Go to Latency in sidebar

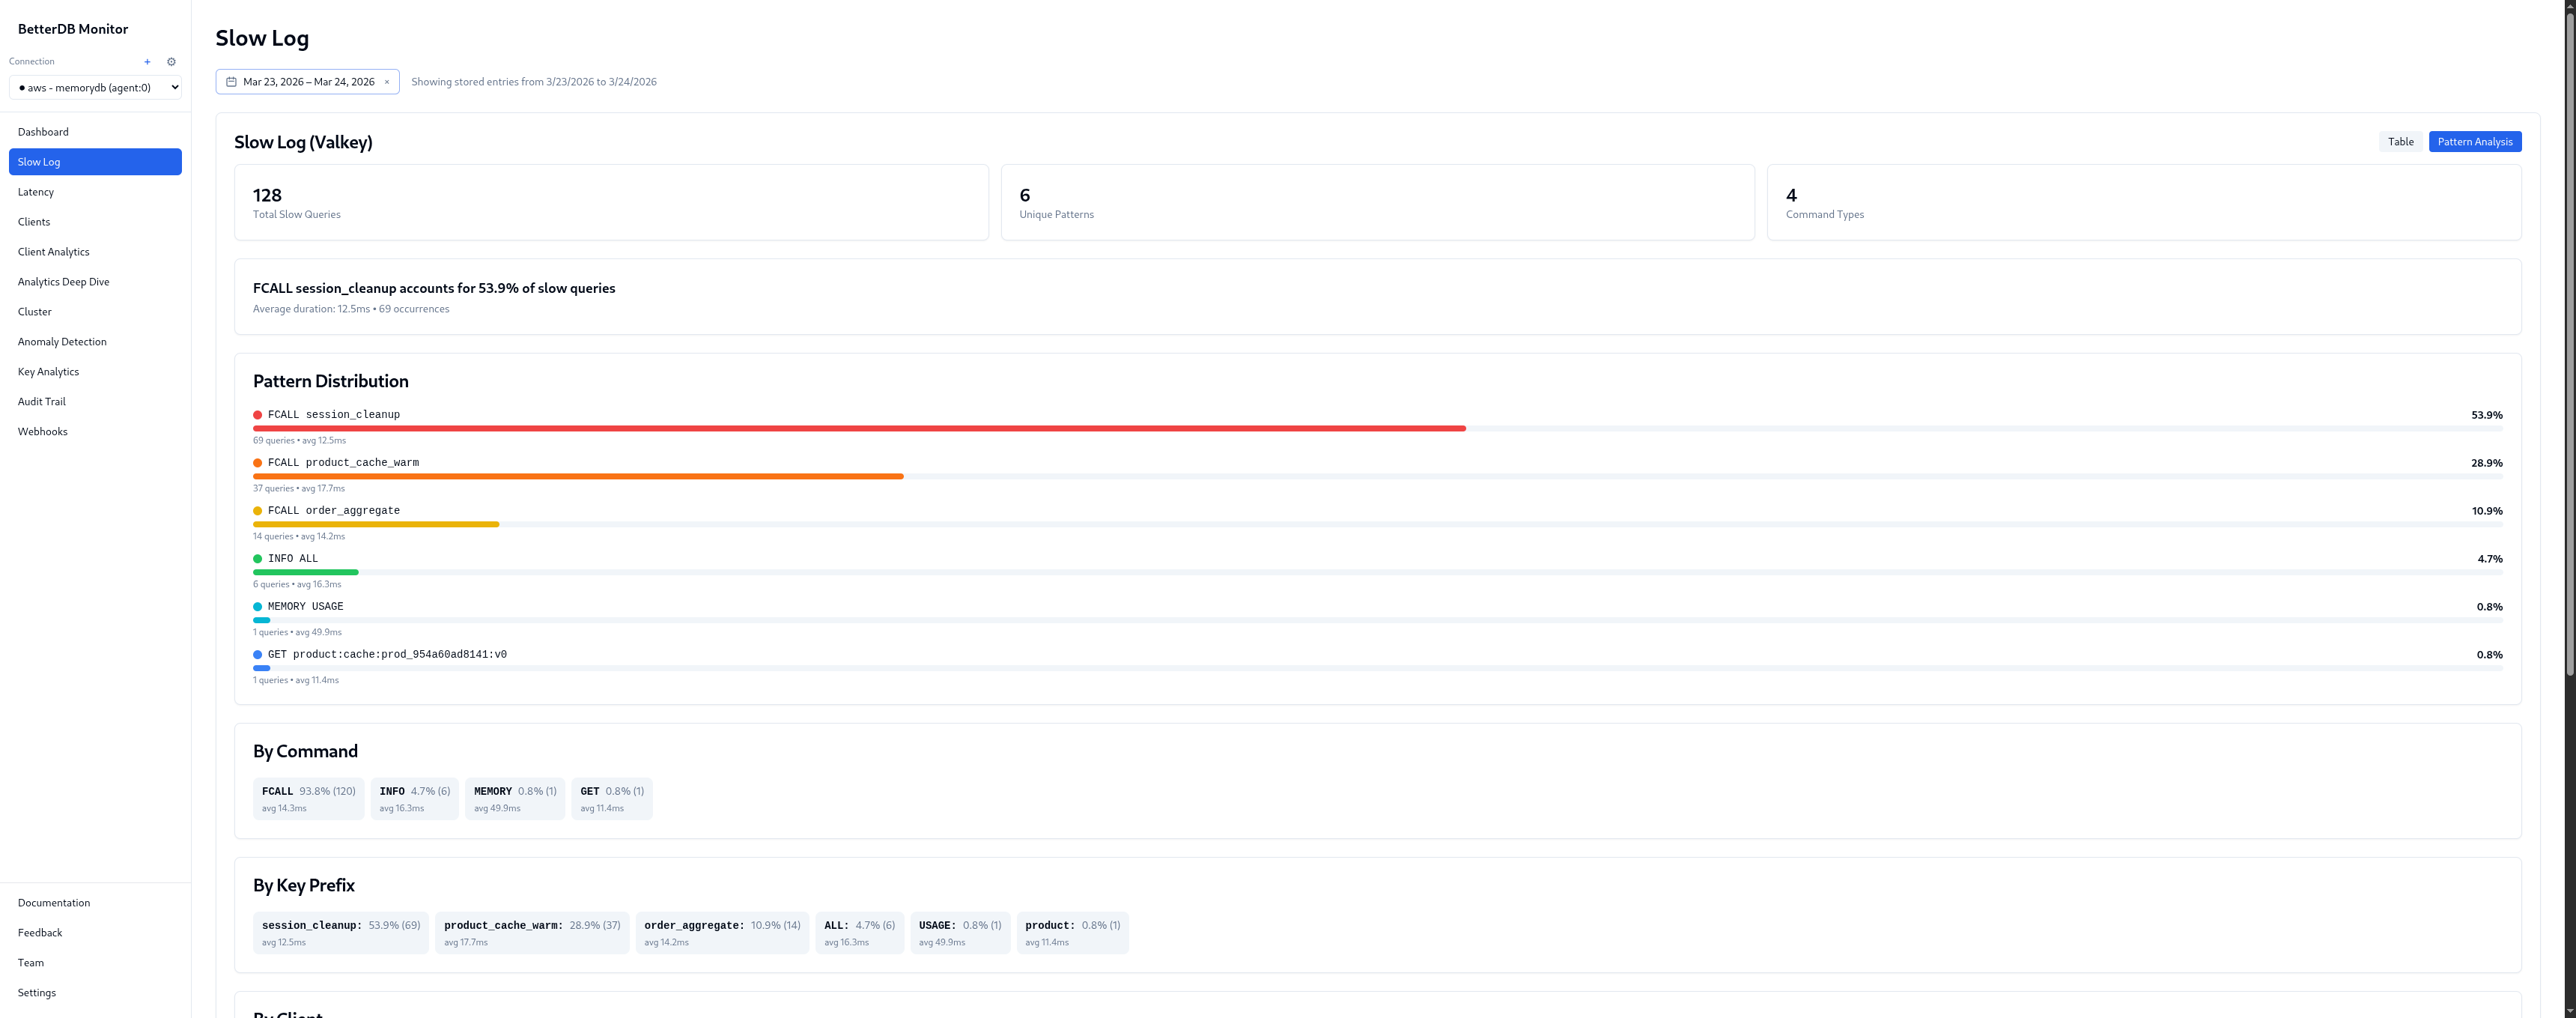tap(36, 192)
